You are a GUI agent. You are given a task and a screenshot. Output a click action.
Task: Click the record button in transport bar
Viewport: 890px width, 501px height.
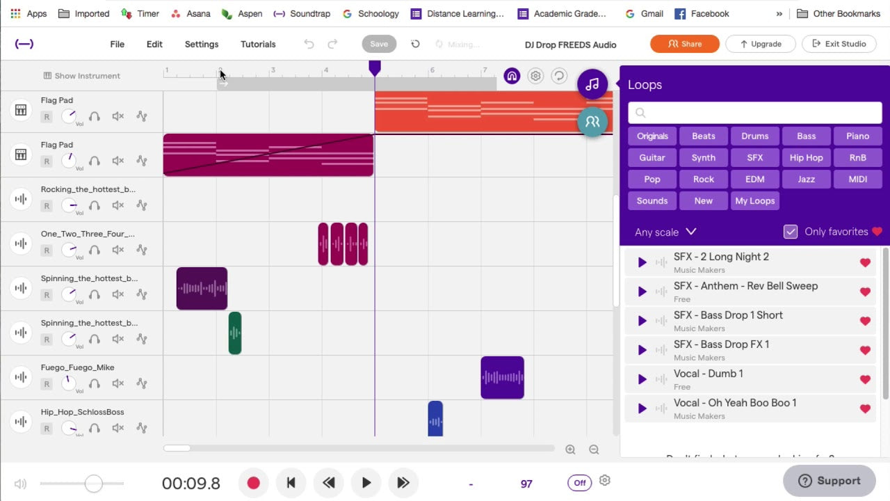pyautogui.click(x=253, y=482)
